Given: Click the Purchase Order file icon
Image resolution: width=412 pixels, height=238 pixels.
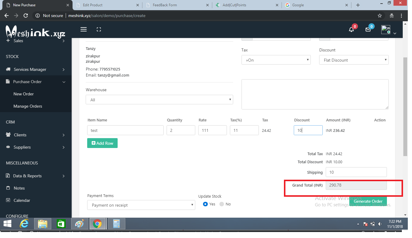Looking at the screenshot, I should pos(8,82).
